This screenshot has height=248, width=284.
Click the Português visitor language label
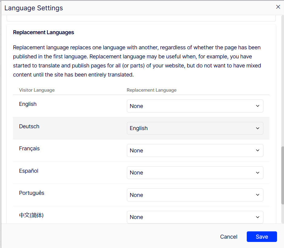click(31, 193)
